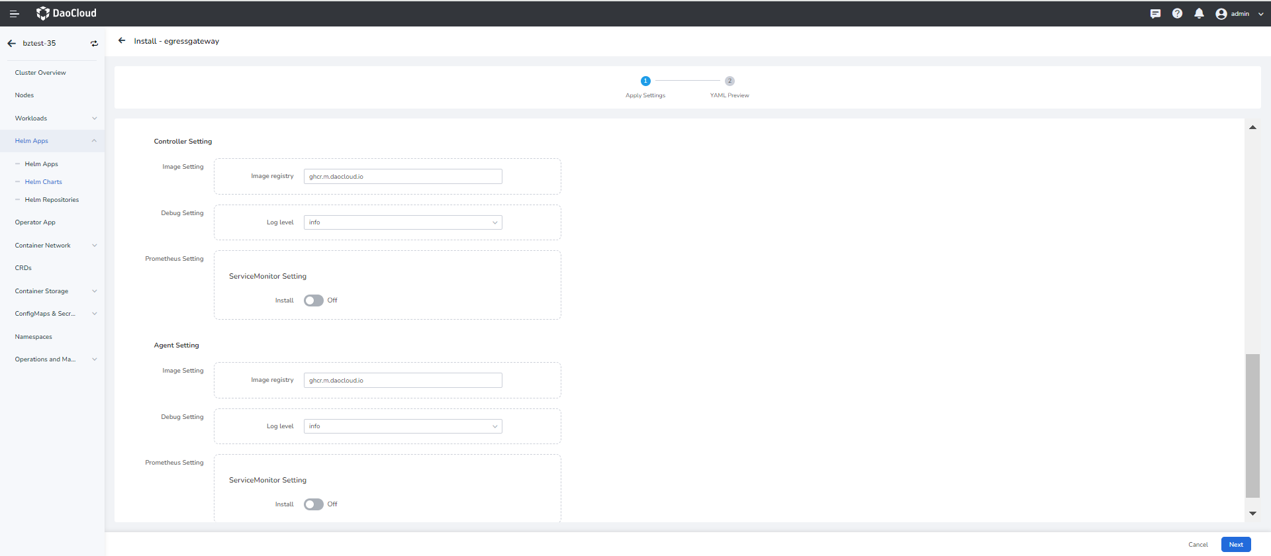Open the hamburger menu icon
The width and height of the screenshot is (1271, 556).
click(14, 13)
